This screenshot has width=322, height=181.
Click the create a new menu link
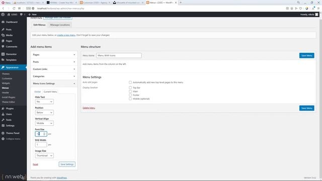(66, 35)
